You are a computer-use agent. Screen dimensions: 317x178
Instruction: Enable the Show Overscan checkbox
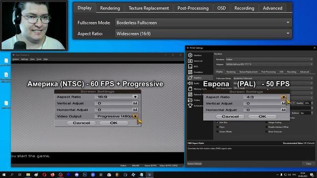(266, 132)
